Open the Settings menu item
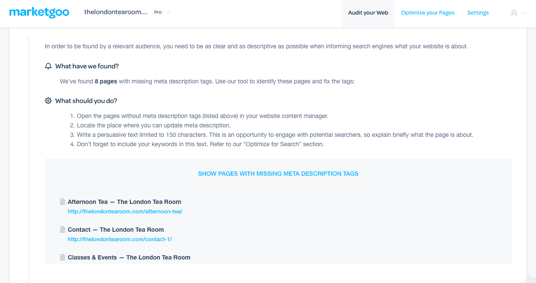The width and height of the screenshot is (536, 283). coord(478,13)
